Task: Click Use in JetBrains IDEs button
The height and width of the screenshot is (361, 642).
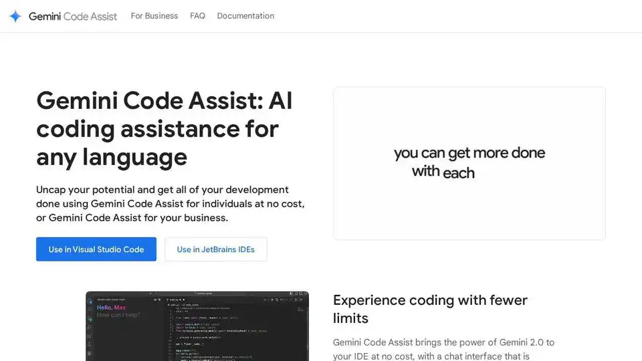Action: coord(216,249)
